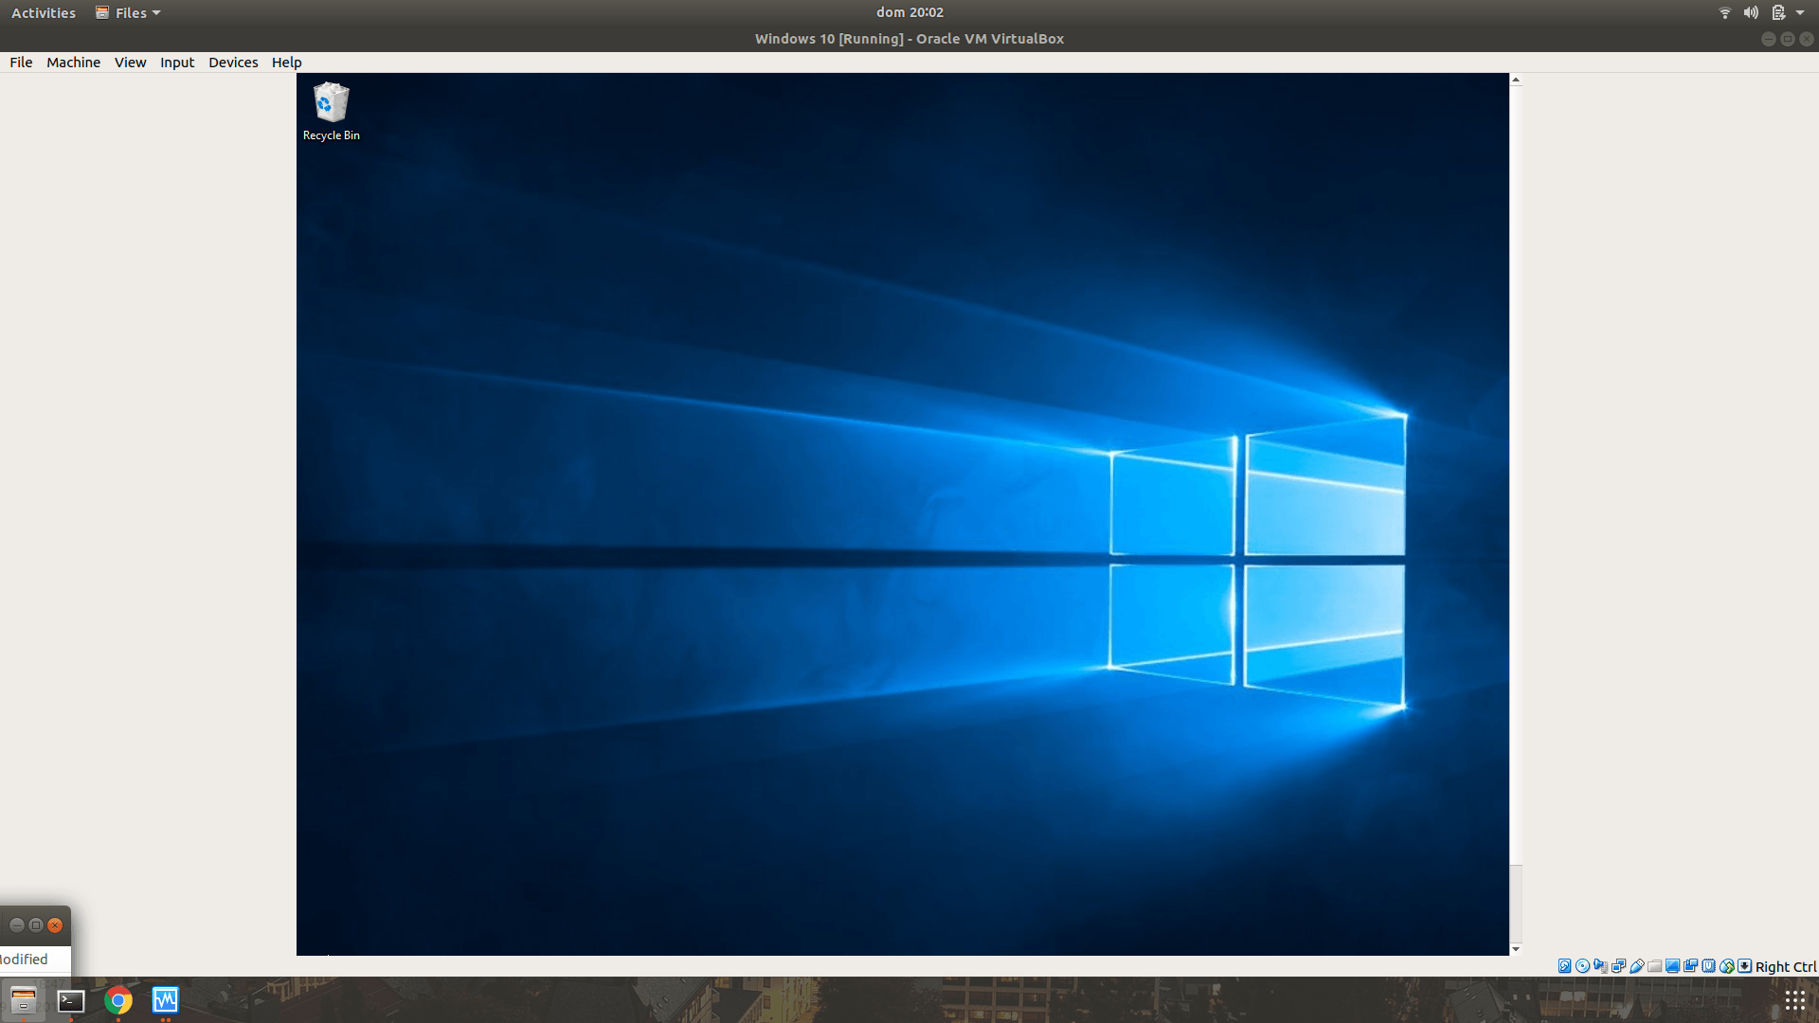Click the mouse integration status icon

tap(1727, 966)
